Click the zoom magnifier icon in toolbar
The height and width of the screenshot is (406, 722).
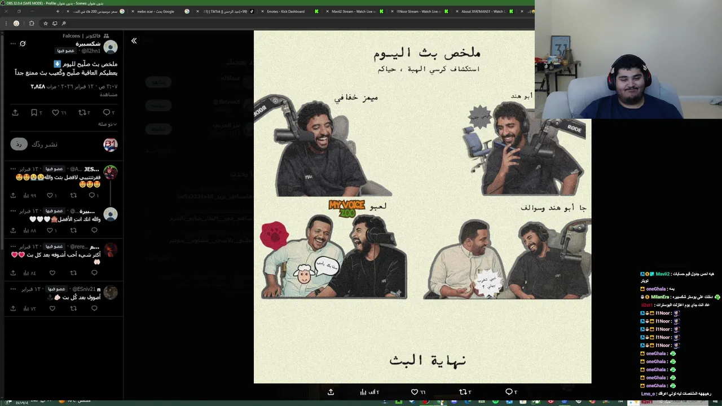pyautogui.click(x=64, y=23)
